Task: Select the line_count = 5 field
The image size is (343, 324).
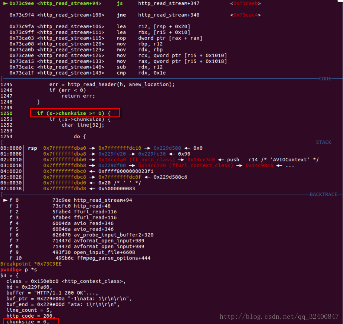Action: tap(29, 310)
